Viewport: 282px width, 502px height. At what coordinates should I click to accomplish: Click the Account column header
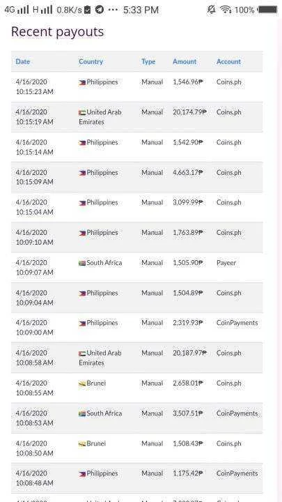point(228,61)
